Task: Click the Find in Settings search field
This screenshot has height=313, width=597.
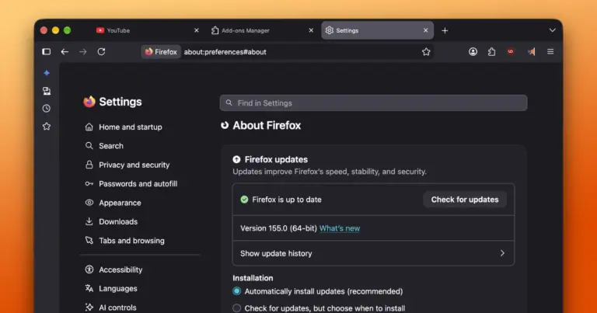Action: [x=373, y=103]
